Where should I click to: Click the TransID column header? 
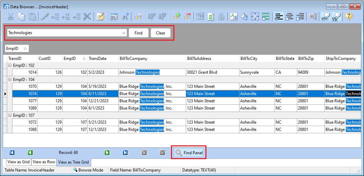tap(22, 59)
